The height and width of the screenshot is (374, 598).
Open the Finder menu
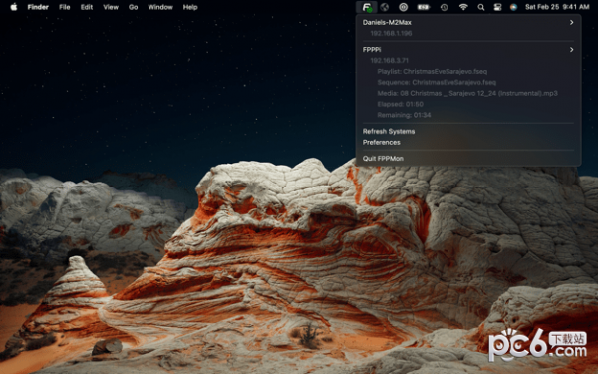point(38,7)
